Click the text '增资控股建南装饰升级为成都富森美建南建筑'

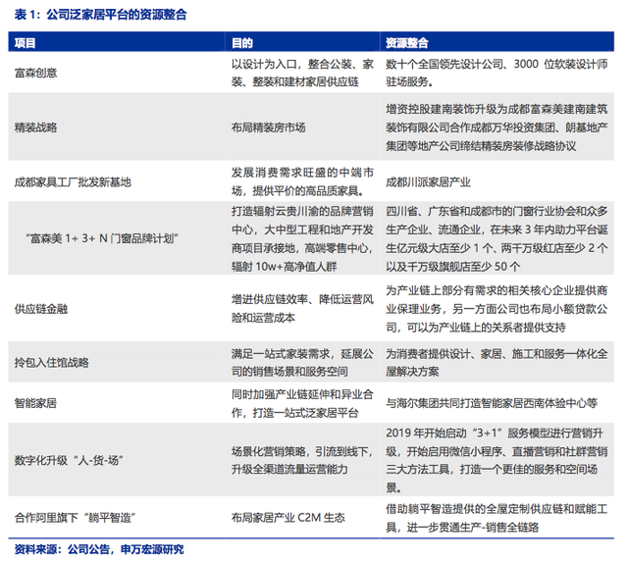(x=497, y=109)
